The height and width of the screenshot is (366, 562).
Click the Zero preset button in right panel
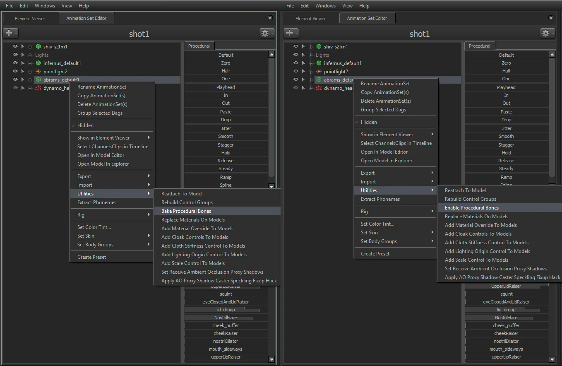click(506, 63)
